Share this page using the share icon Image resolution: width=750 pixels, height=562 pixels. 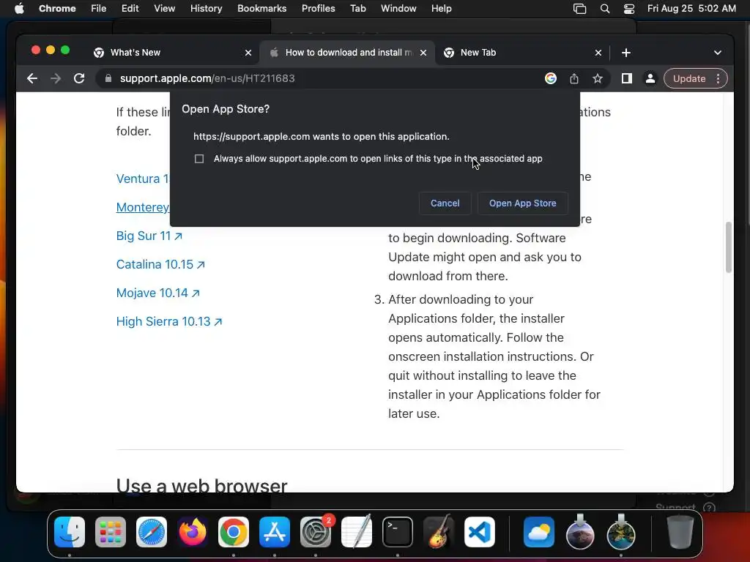pyautogui.click(x=574, y=78)
